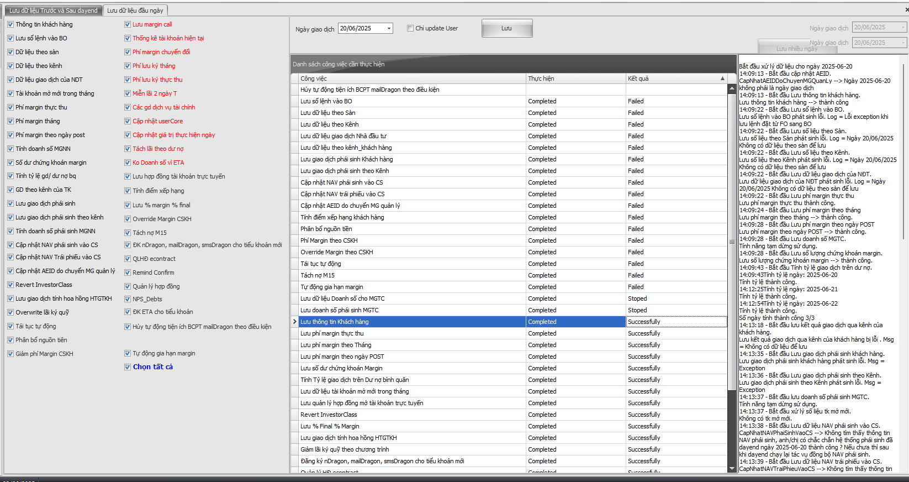909x482 pixels.
Task: Click the 'Danh sách công việc cần thực hiện' header
Action: (514, 64)
